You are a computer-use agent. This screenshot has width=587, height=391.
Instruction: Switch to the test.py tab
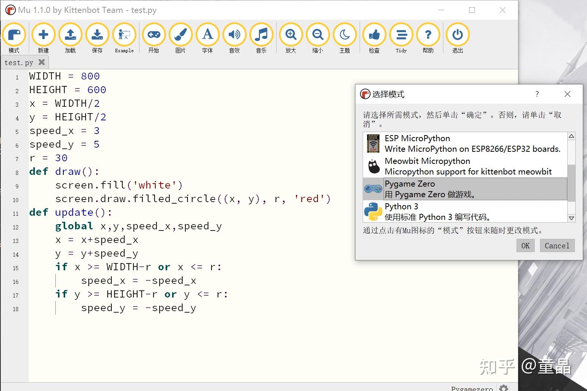(19, 62)
